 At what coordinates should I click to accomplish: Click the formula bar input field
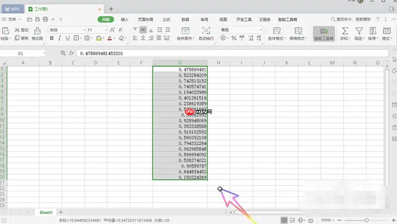[x=232, y=53]
